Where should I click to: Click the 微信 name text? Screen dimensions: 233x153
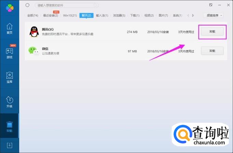click(x=45, y=49)
